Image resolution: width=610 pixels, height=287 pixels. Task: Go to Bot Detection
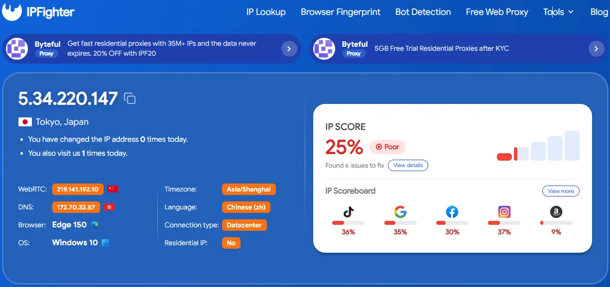coord(423,12)
